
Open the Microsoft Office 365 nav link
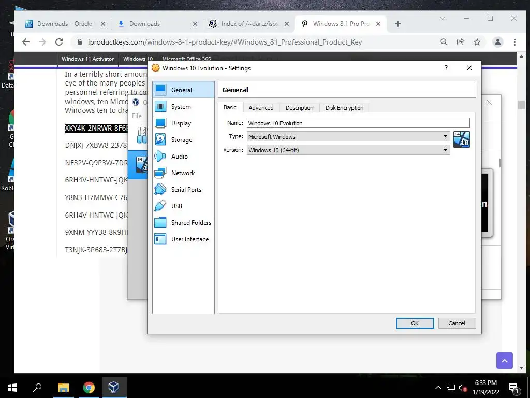[x=186, y=59]
